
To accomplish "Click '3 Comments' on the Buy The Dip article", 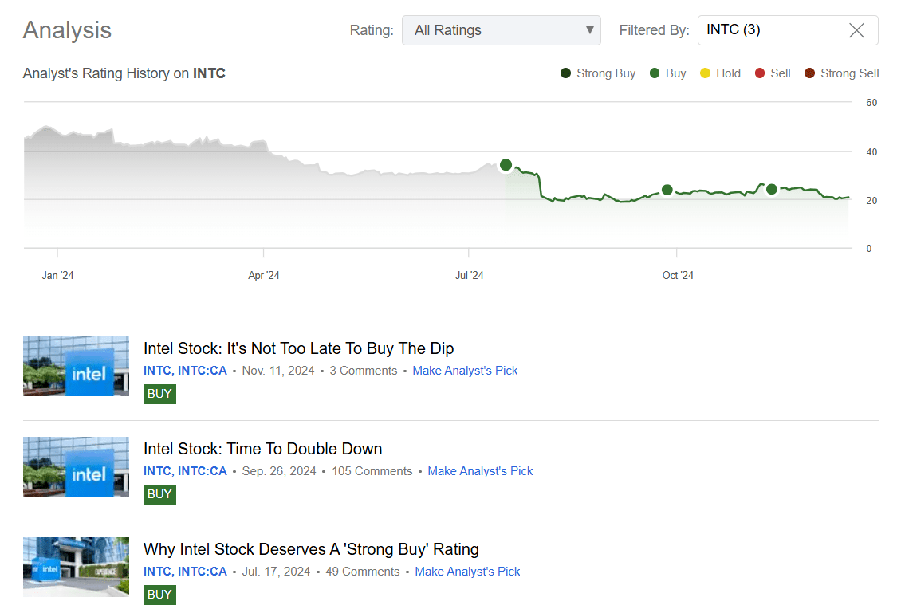I will 363,370.
